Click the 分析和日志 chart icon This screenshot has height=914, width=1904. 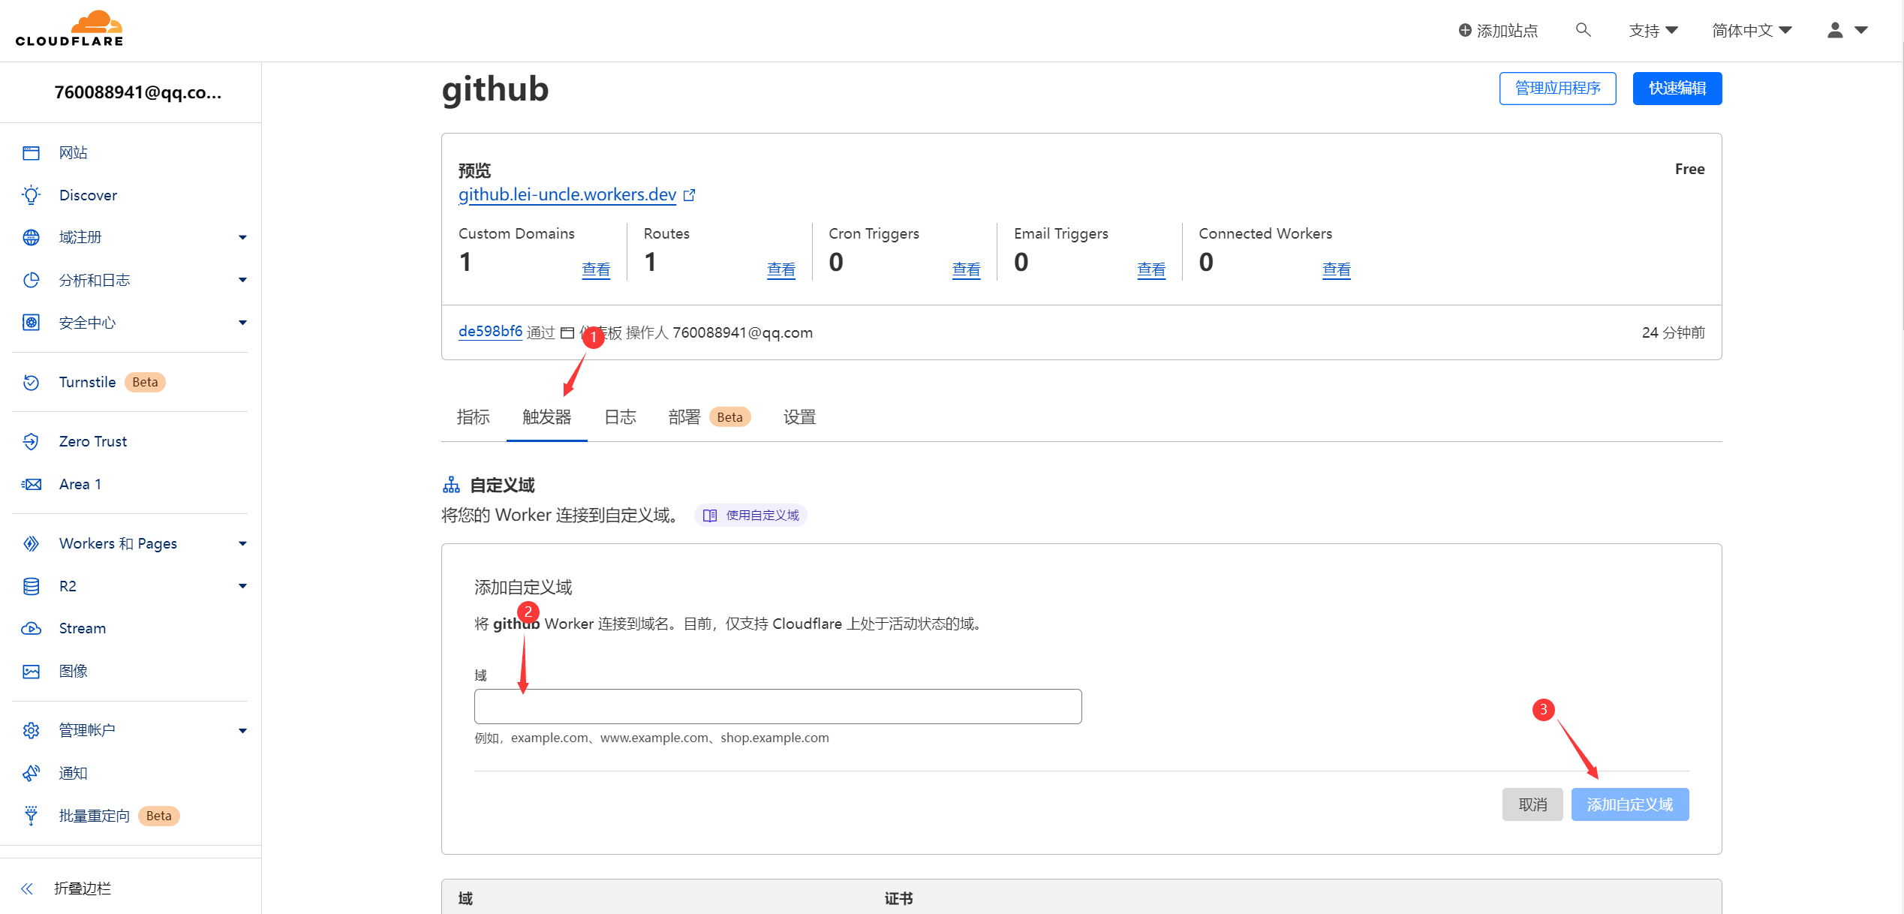pyautogui.click(x=31, y=281)
